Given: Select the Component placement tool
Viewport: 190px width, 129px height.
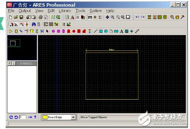Looking at the screenshot, I should [x=11, y=31].
